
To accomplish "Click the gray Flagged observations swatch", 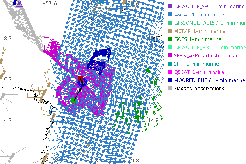I will pos(169,88).
